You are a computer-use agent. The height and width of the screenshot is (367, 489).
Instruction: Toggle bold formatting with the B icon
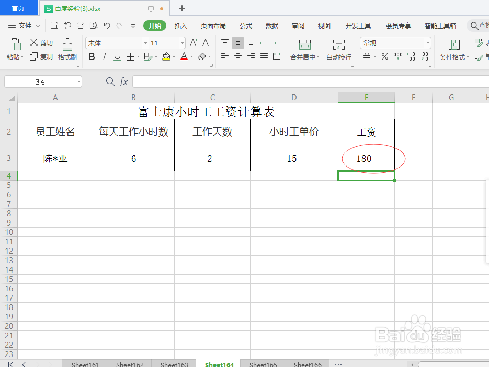click(92, 57)
